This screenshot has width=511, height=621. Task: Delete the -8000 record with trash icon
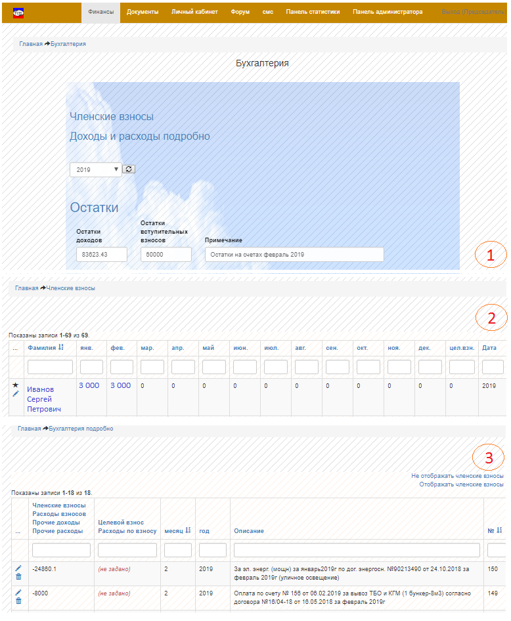(x=18, y=601)
